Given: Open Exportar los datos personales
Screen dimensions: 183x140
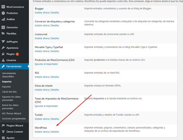Looking at the screenshot, I should 12,98.
